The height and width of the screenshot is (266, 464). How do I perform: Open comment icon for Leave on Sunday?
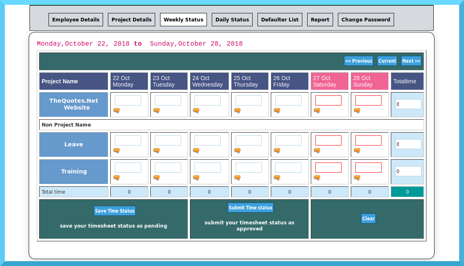point(357,150)
